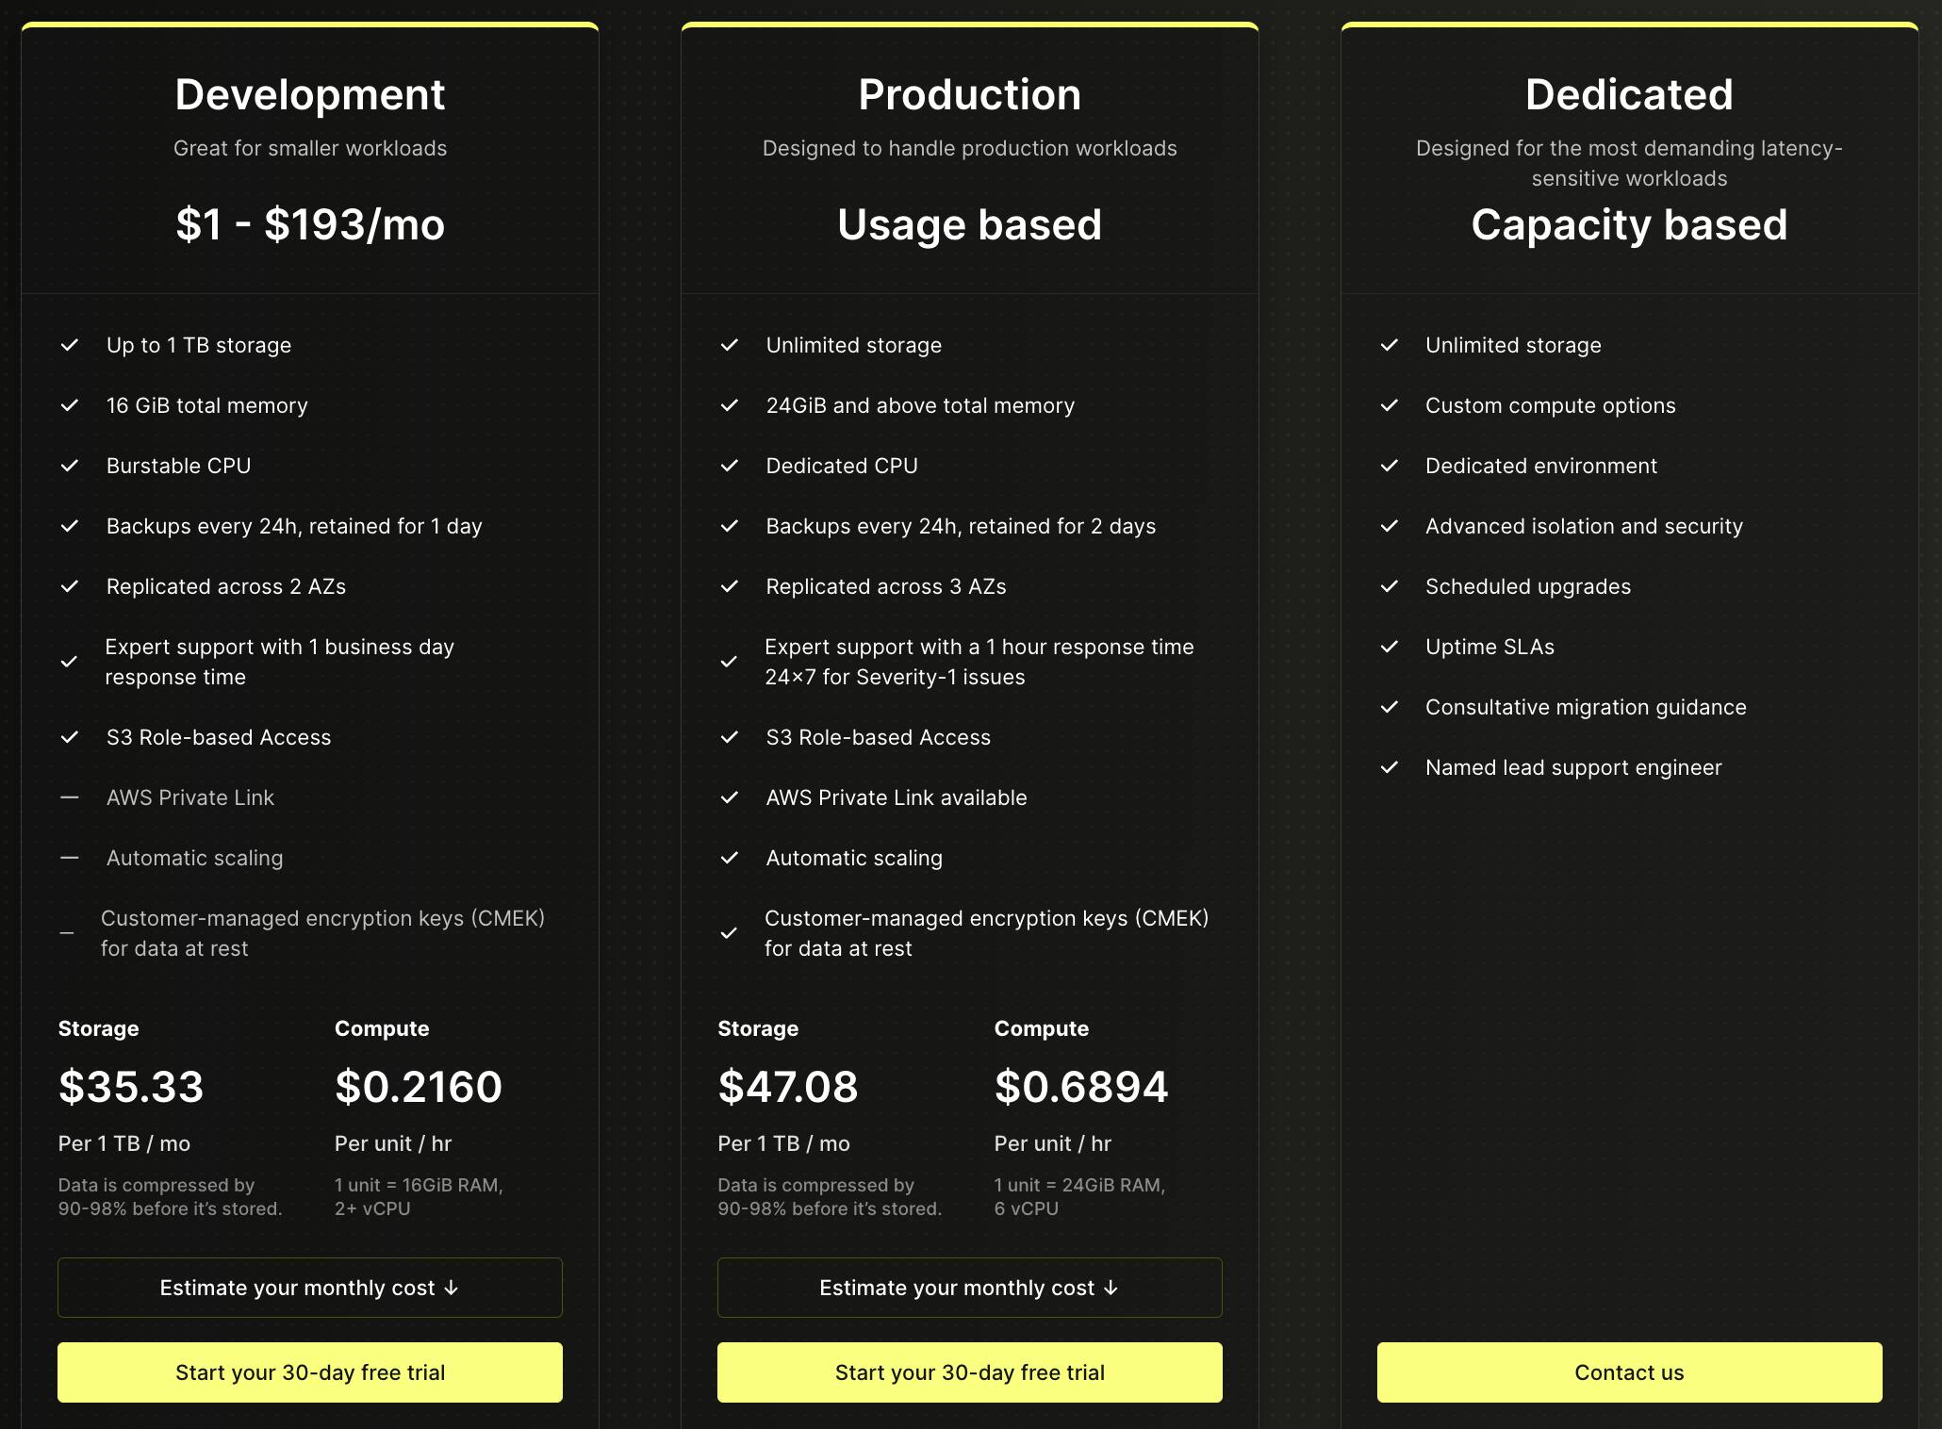
Task: Click checkmark next to Named lead support engineer
Action: tap(1390, 767)
